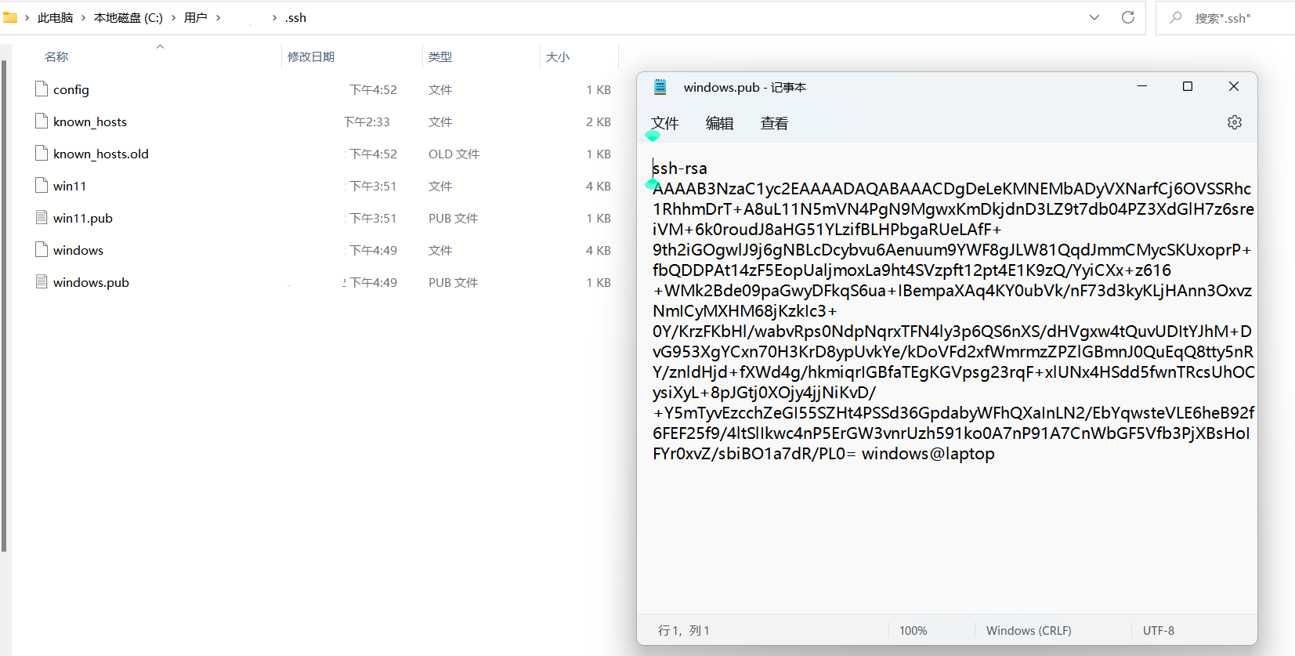This screenshot has width=1295, height=656.
Task: Click the 100% zoom level in status bar
Action: click(913, 630)
